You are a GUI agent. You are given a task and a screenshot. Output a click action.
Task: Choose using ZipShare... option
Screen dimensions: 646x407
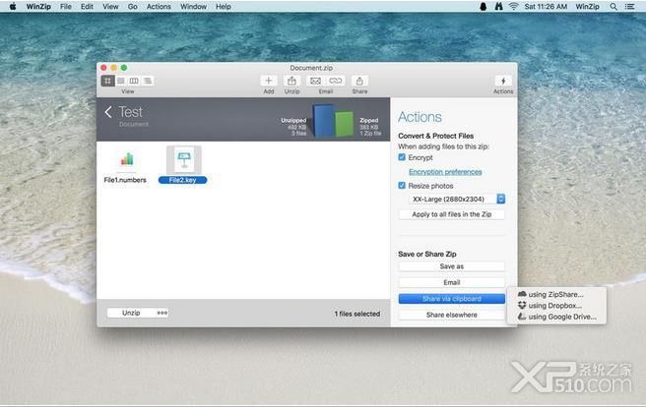tap(556, 294)
